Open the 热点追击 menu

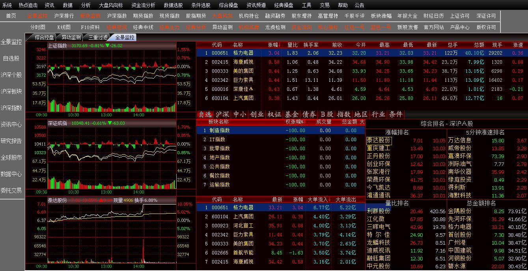(28, 5)
